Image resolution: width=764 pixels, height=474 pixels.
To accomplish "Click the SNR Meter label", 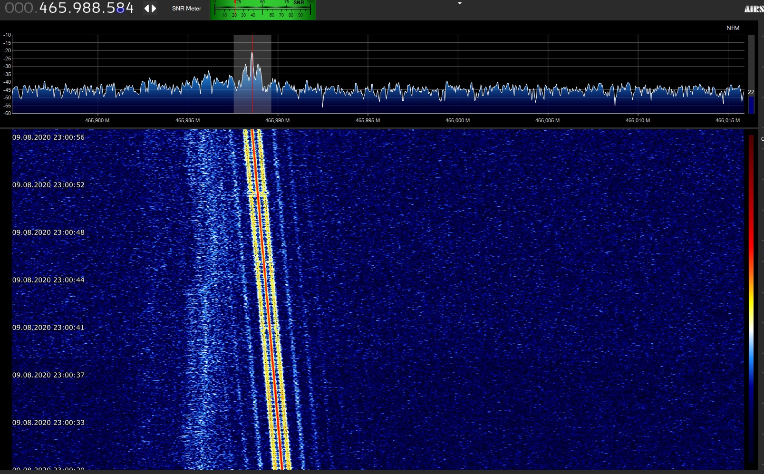I will point(186,9).
